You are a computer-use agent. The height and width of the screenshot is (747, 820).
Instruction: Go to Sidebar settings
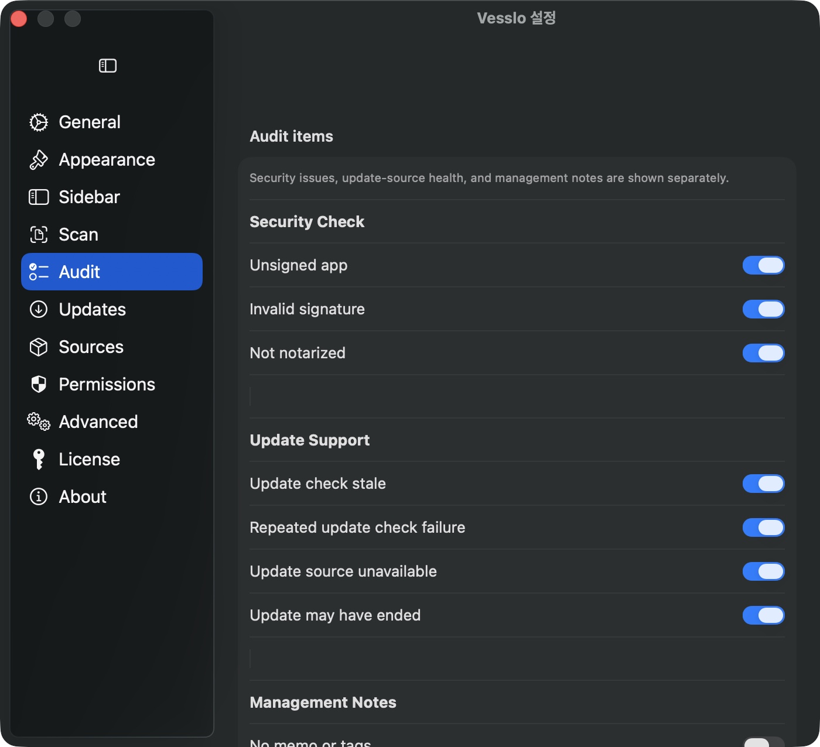(112, 197)
